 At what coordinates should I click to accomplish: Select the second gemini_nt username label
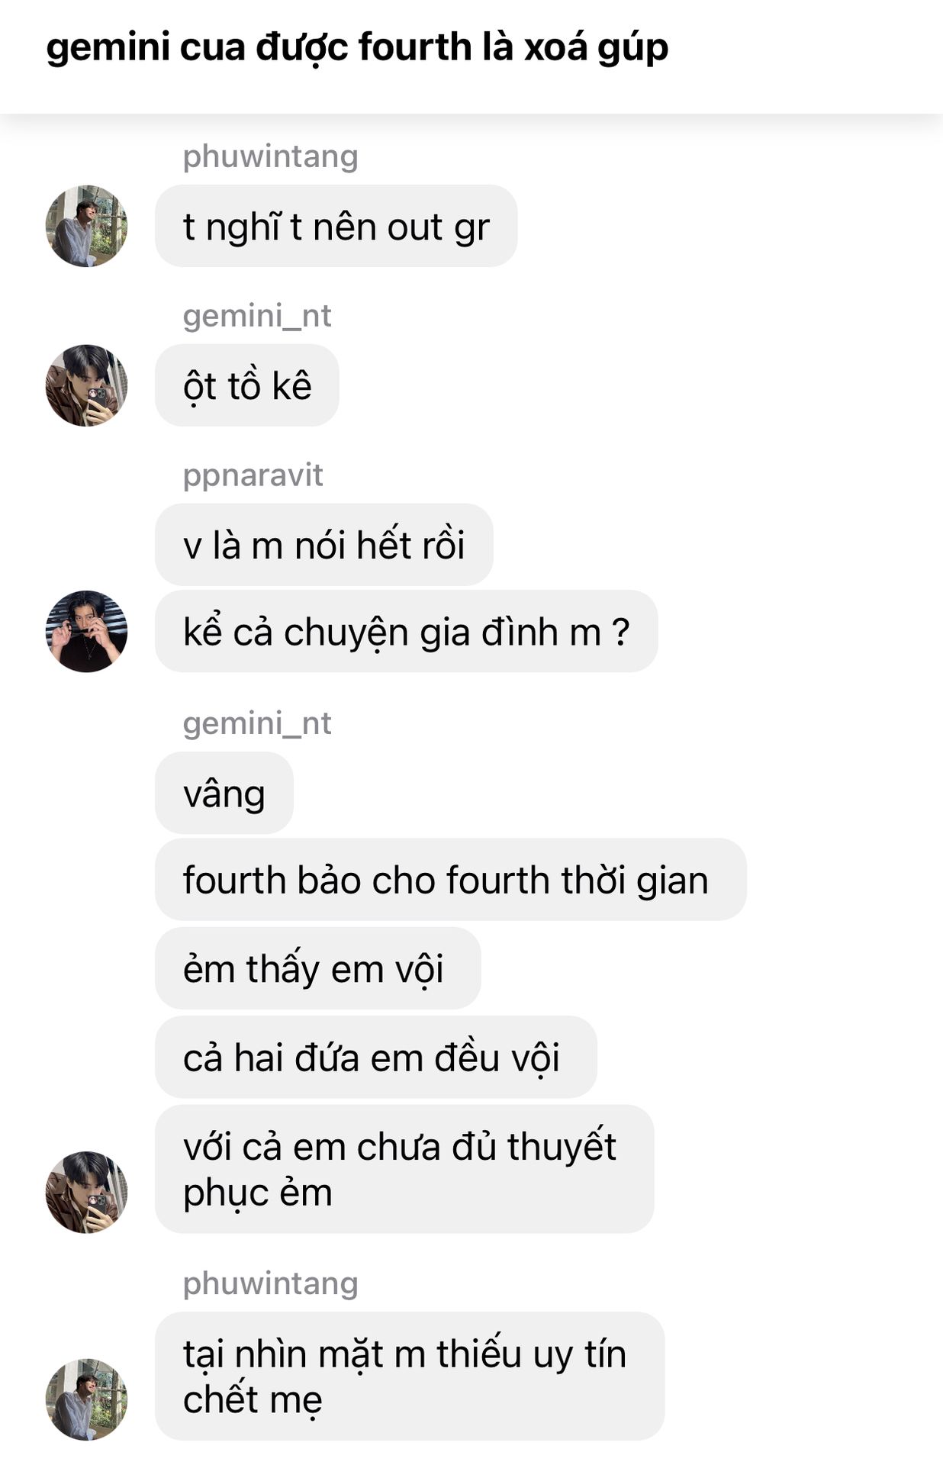click(257, 723)
